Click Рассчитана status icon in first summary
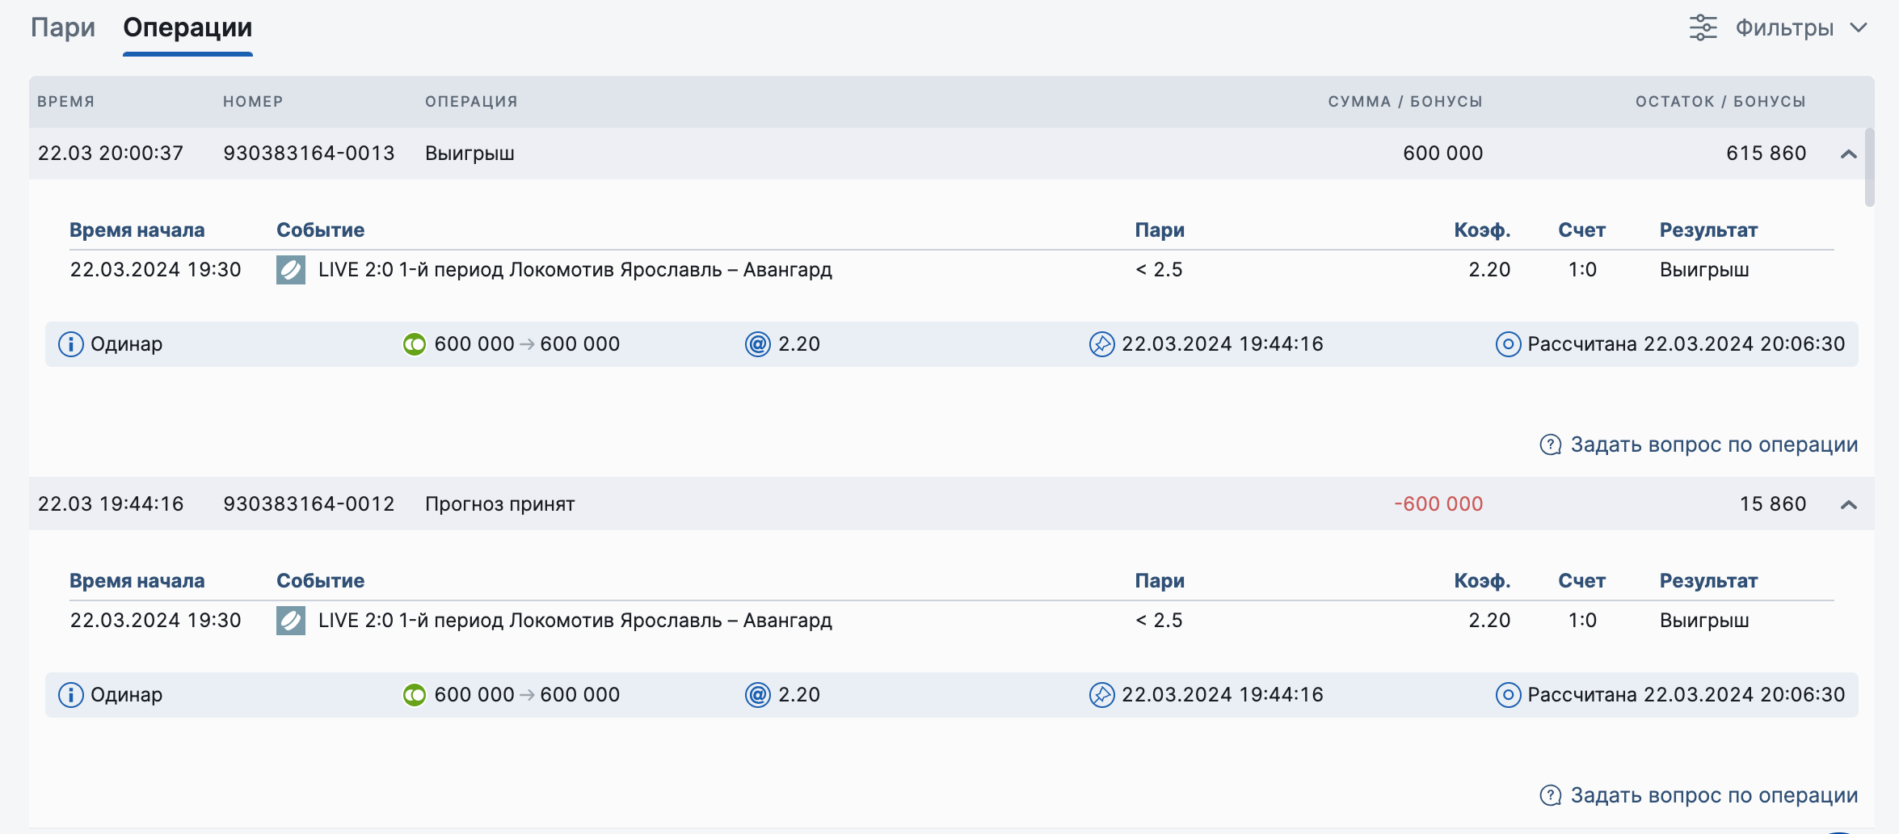 pyautogui.click(x=1508, y=344)
